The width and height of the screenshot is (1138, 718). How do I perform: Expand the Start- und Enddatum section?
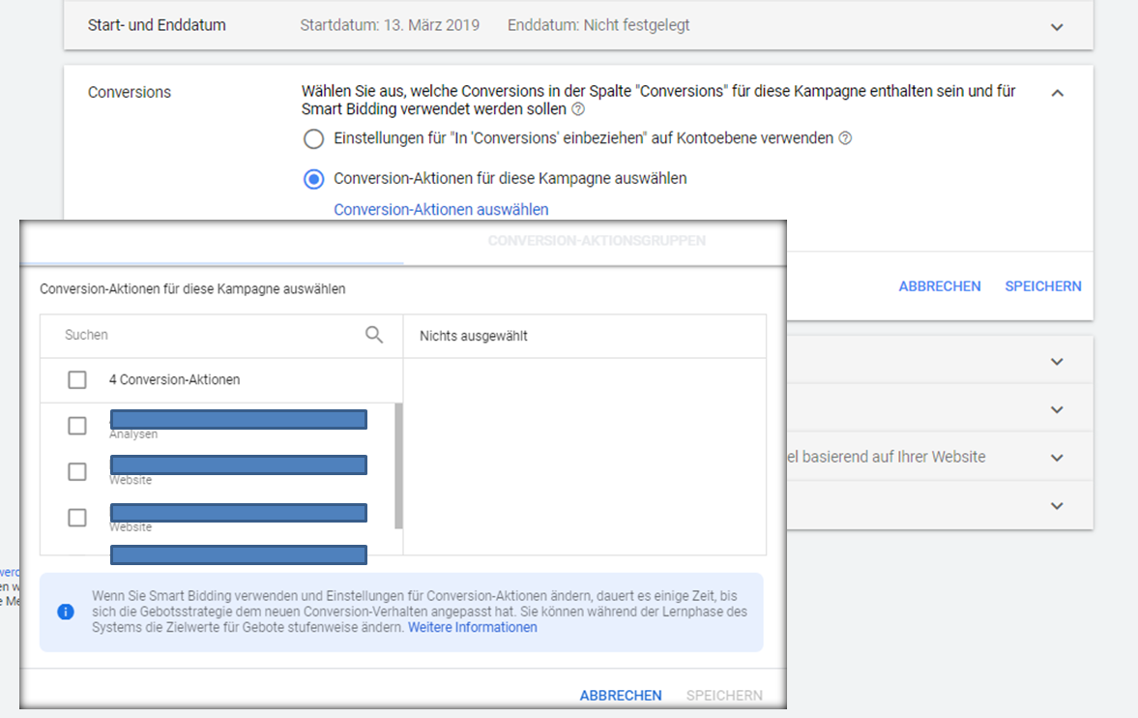point(1057,27)
